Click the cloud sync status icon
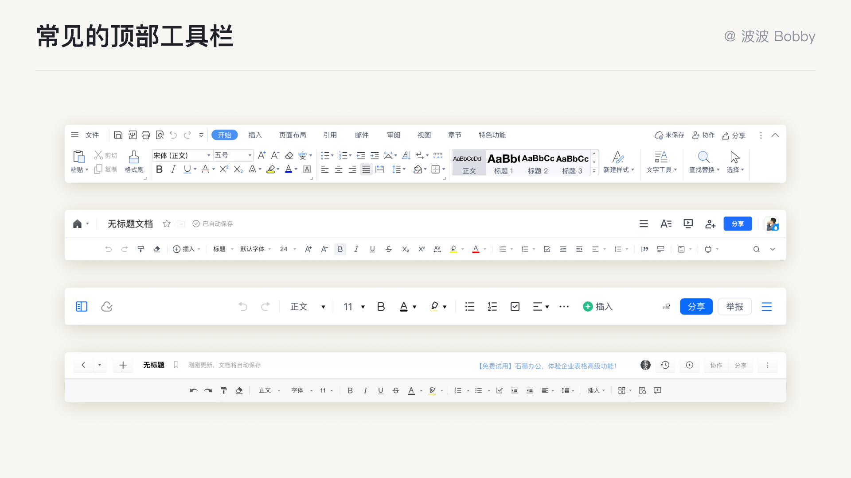Image resolution: width=851 pixels, height=478 pixels. pyautogui.click(x=107, y=307)
